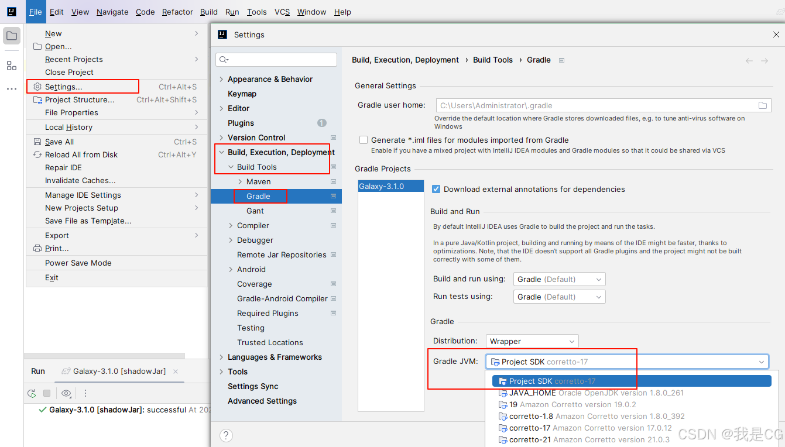This screenshot has height=447, width=785.
Task: Select Galaxy-3.1.0 in Gradle Projects list
Action: coord(390,186)
